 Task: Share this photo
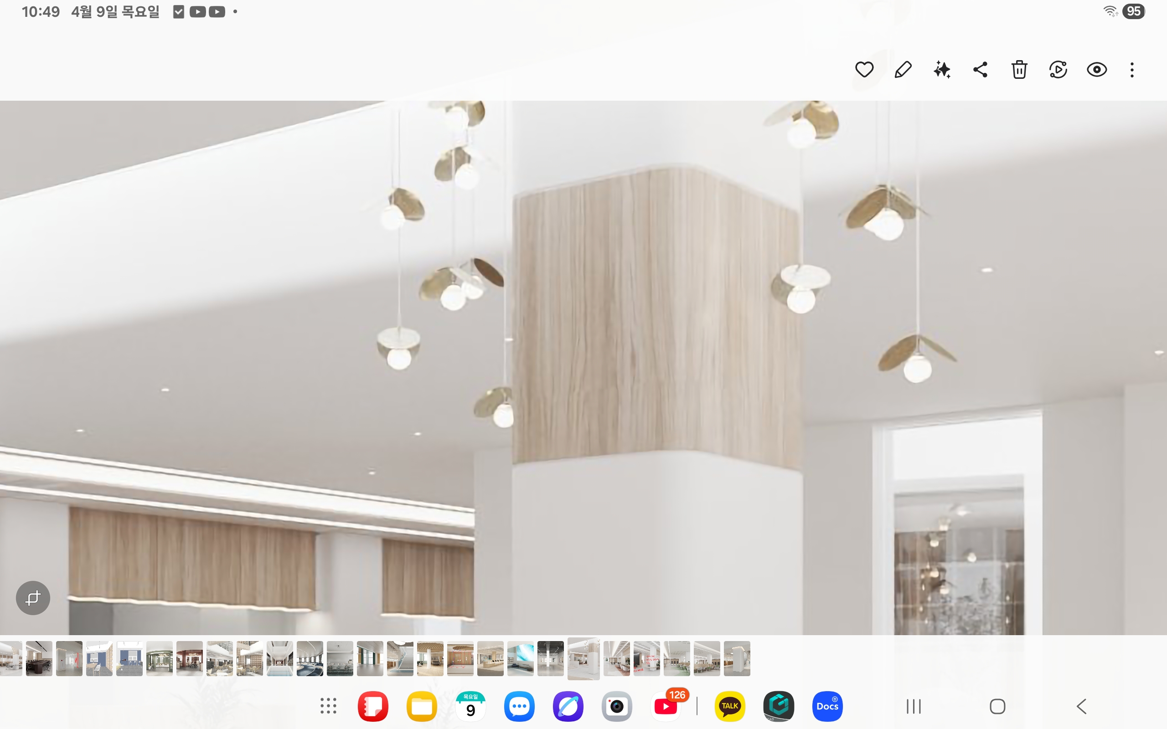pos(981,69)
